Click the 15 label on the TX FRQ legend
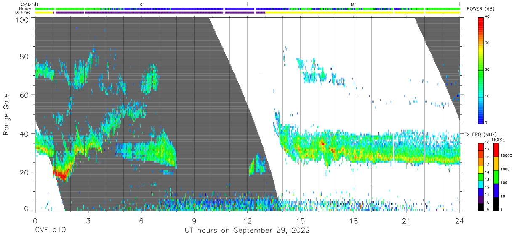Screen dimensions: 517x239 [487, 164]
